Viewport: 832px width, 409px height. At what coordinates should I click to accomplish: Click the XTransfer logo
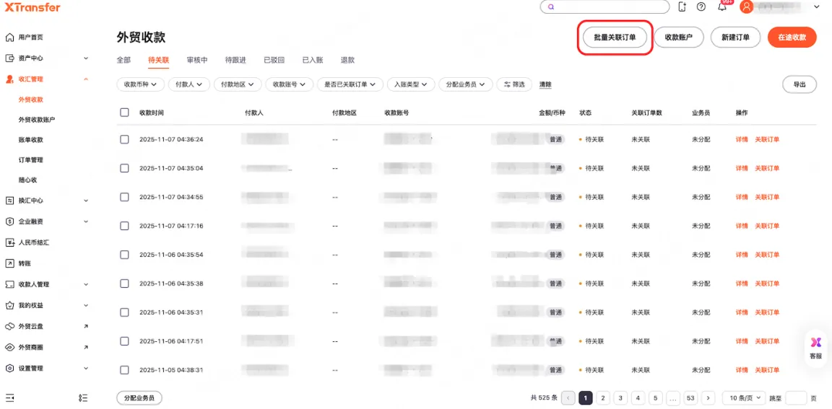tap(32, 7)
